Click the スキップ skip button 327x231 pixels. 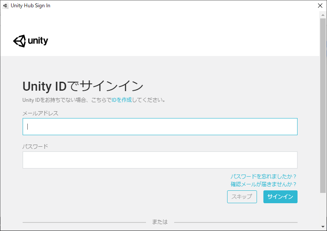[x=242, y=197]
